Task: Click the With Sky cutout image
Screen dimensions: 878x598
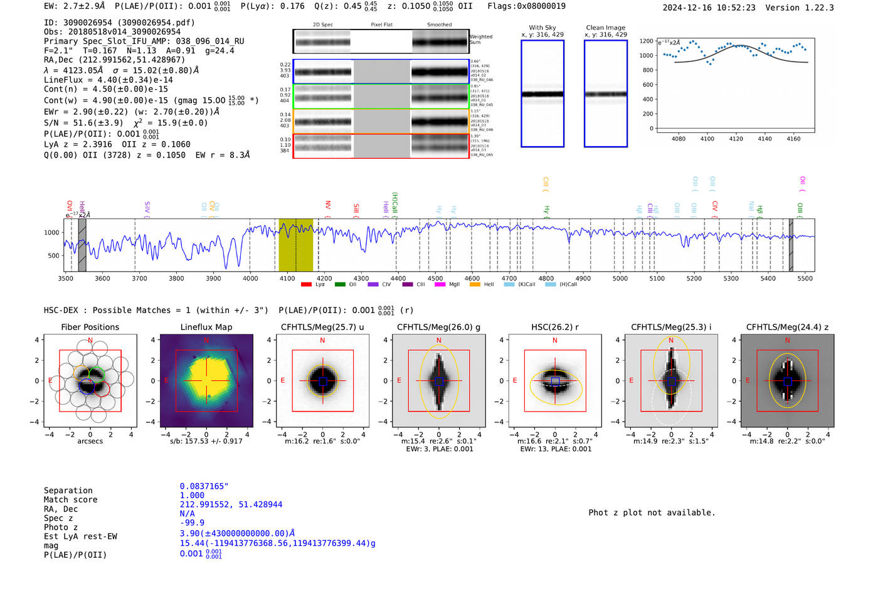Action: point(542,93)
